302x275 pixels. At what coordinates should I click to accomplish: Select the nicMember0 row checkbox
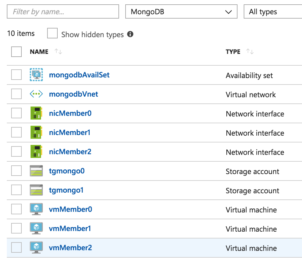pos(16,113)
